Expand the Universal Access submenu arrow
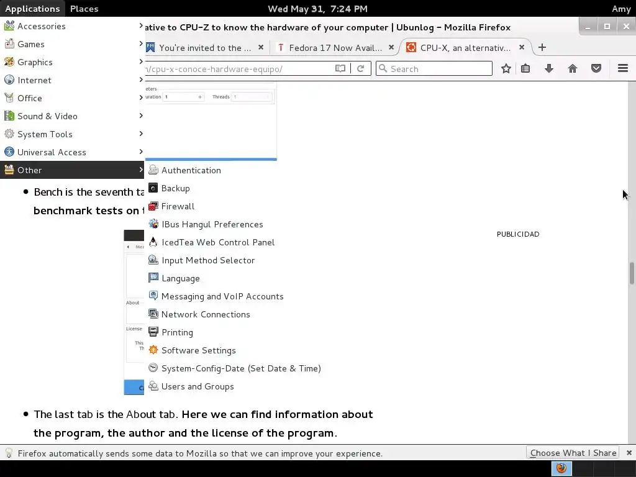This screenshot has width=636, height=477. (141, 152)
